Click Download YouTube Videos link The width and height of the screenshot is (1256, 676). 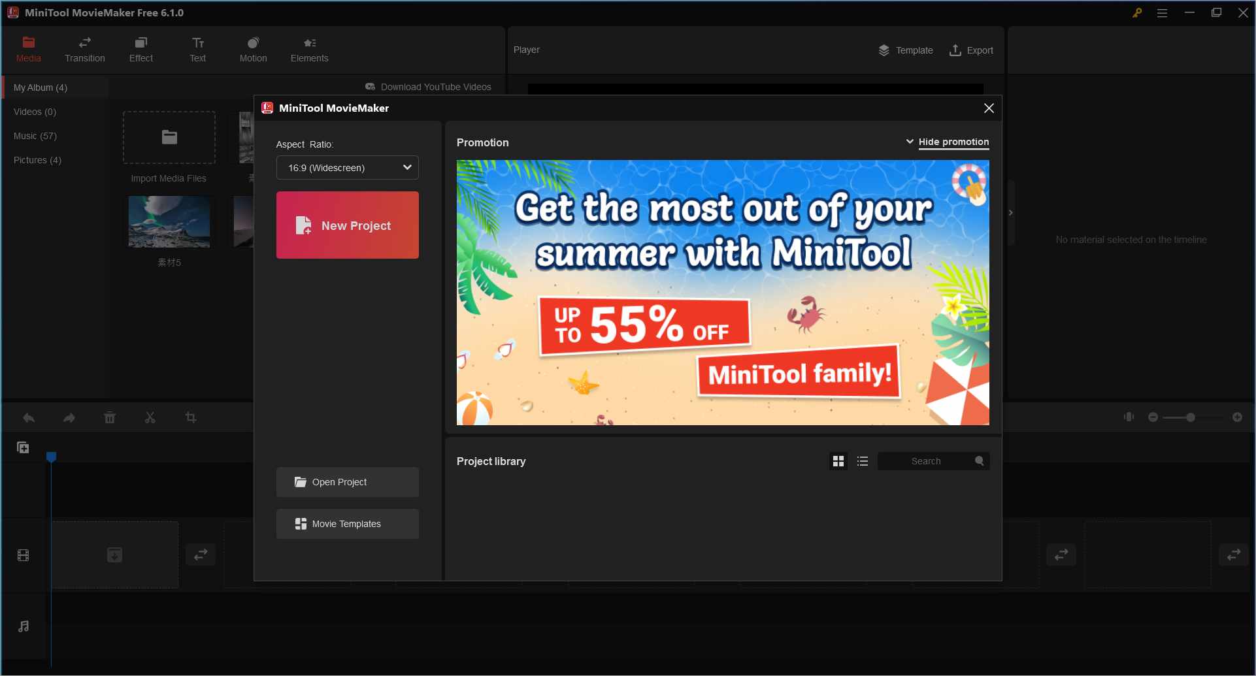pos(429,87)
